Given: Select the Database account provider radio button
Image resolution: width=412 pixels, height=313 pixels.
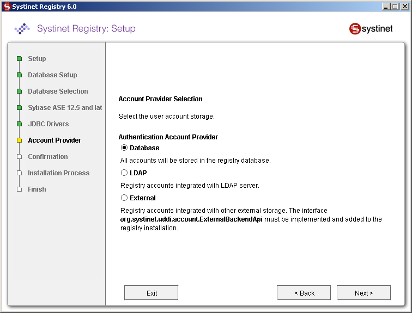Looking at the screenshot, I should (x=124, y=148).
